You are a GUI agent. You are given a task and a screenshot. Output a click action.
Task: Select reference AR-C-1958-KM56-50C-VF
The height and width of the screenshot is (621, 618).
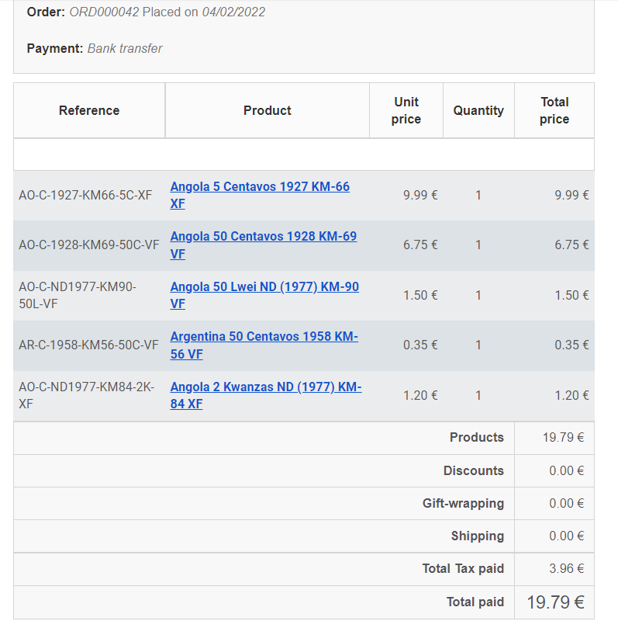[88, 345]
